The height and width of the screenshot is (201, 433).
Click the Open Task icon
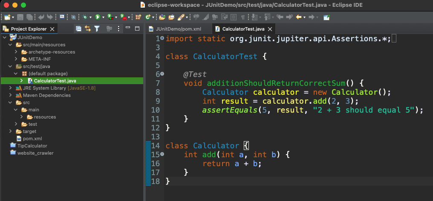[171, 17]
